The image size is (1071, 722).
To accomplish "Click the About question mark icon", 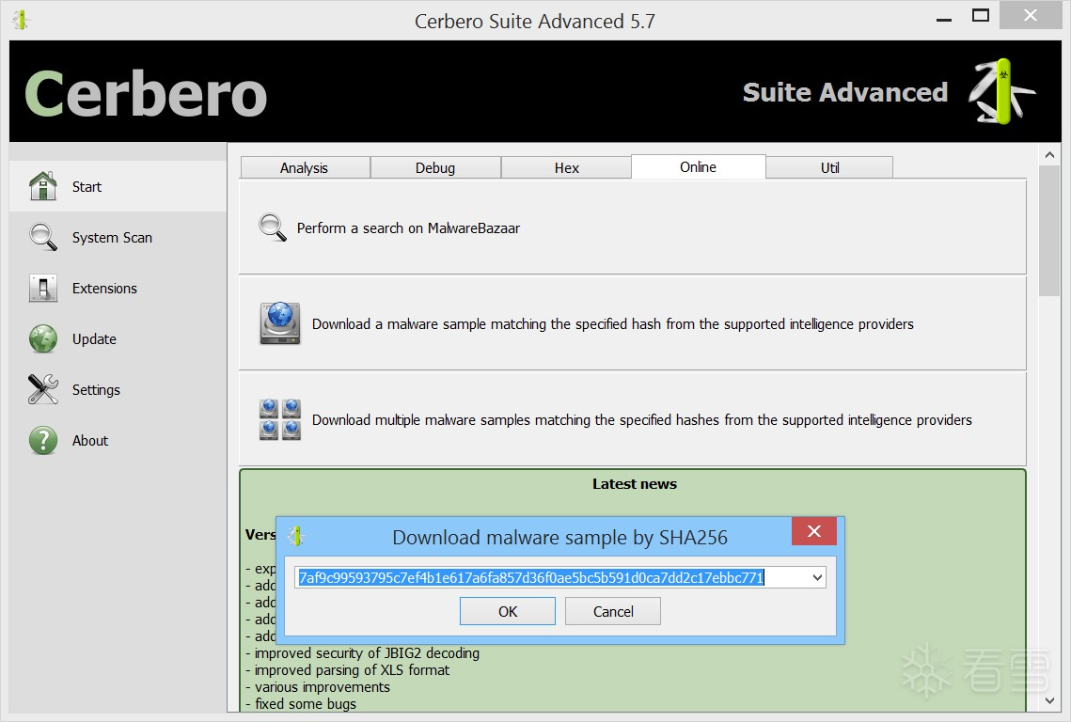I will [x=43, y=441].
